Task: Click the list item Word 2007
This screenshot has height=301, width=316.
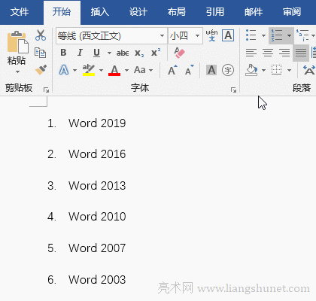Action: click(x=97, y=248)
